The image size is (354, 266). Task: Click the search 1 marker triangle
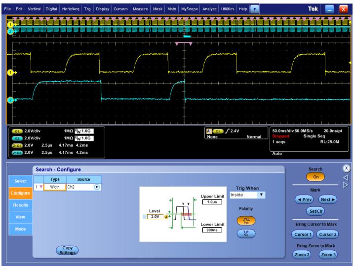tap(41, 187)
